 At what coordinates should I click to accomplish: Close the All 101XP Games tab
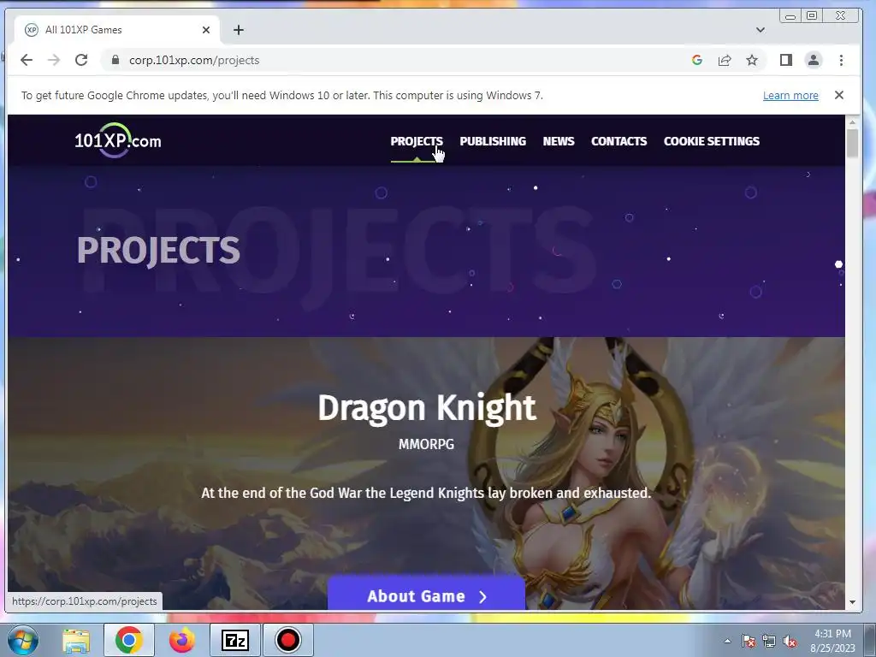206,30
